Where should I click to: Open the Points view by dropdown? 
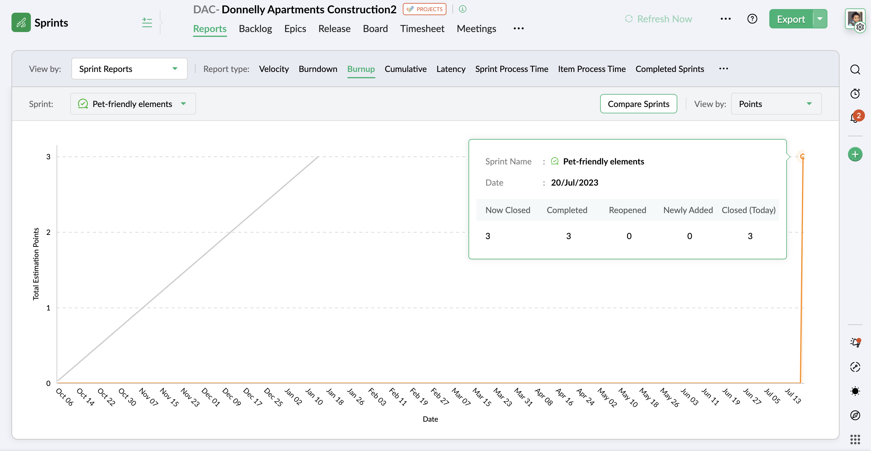(776, 104)
